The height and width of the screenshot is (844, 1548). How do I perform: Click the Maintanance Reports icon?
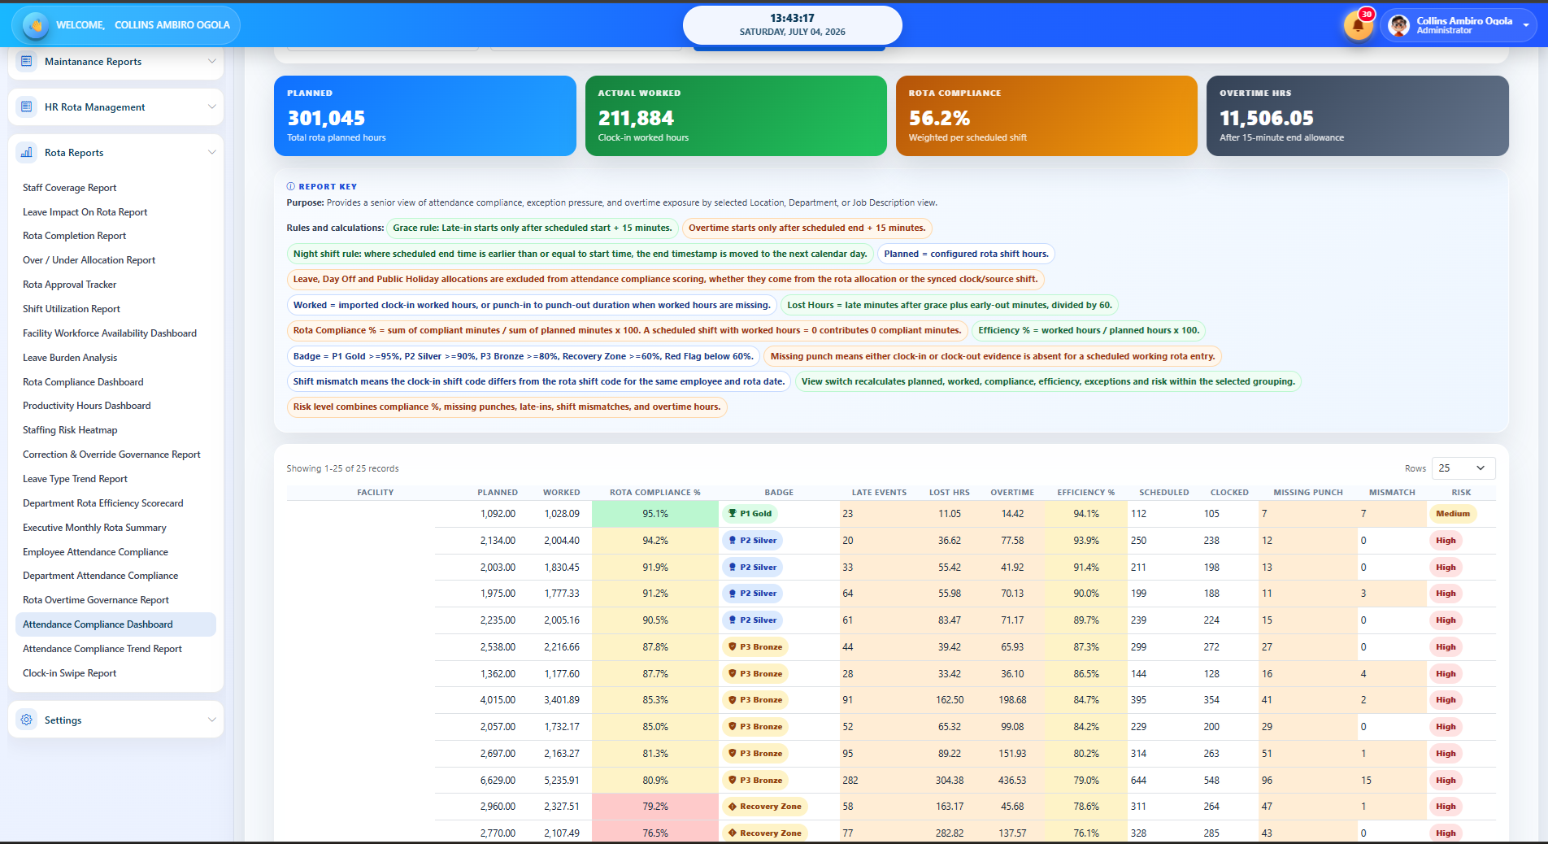(x=27, y=61)
